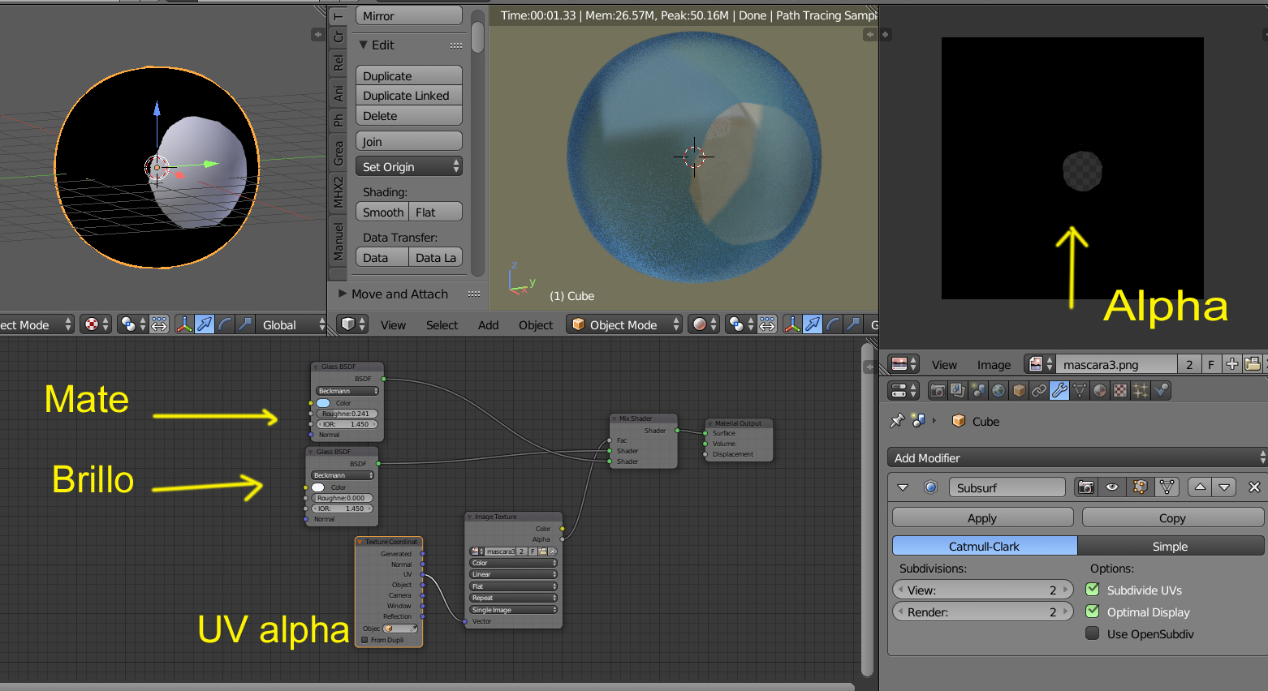The width and height of the screenshot is (1268, 691).
Task: Click the plus icon beside mascara3.png
Action: point(1231,364)
